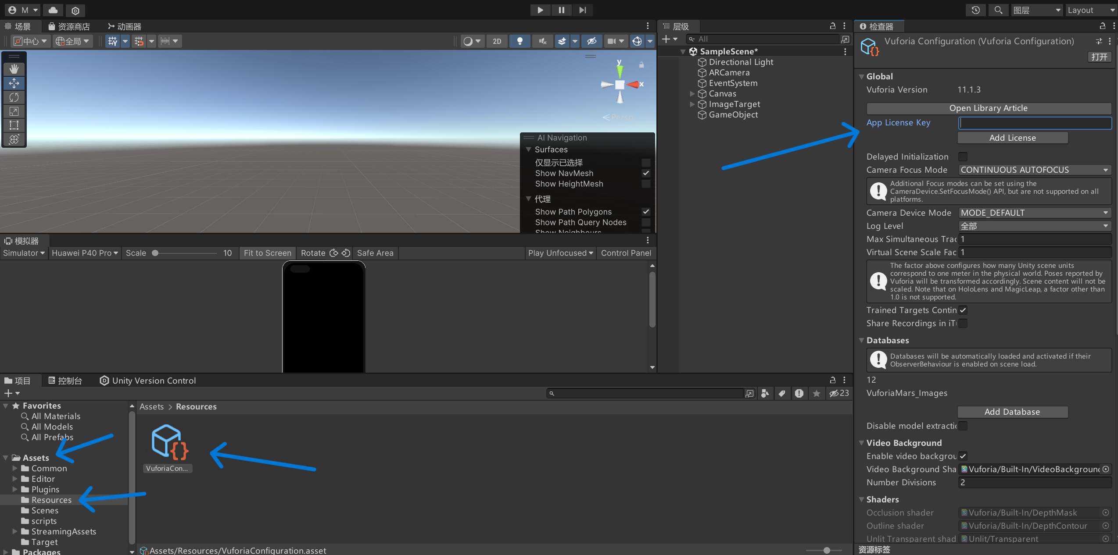Select the Rotate tool
The image size is (1118, 555).
[14, 97]
